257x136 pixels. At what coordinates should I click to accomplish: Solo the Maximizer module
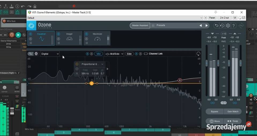pos(87,39)
